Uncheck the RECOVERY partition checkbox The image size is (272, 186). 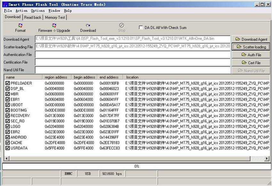7,115
